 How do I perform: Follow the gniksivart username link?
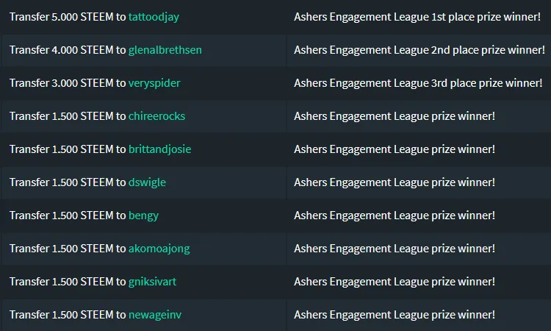[152, 282]
